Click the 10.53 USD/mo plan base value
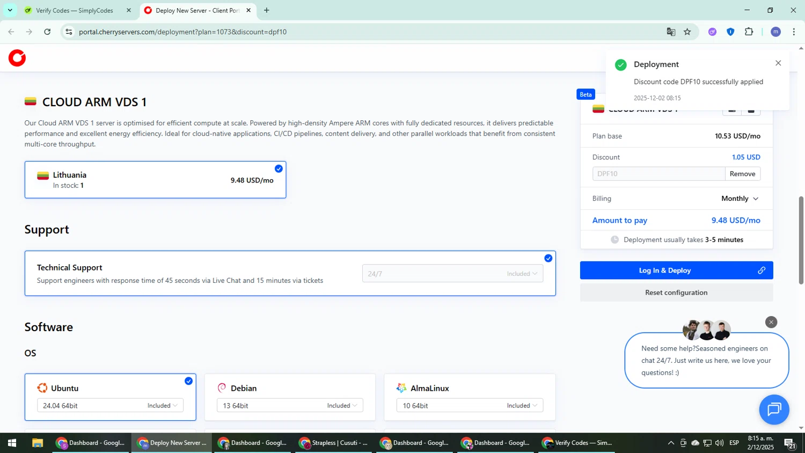The image size is (805, 453). point(737,136)
